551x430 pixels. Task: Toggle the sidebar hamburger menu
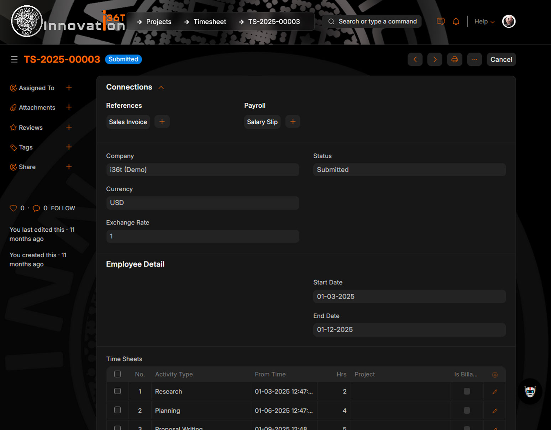(14, 59)
